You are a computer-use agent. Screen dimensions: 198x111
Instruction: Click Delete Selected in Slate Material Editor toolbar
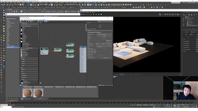29,21
